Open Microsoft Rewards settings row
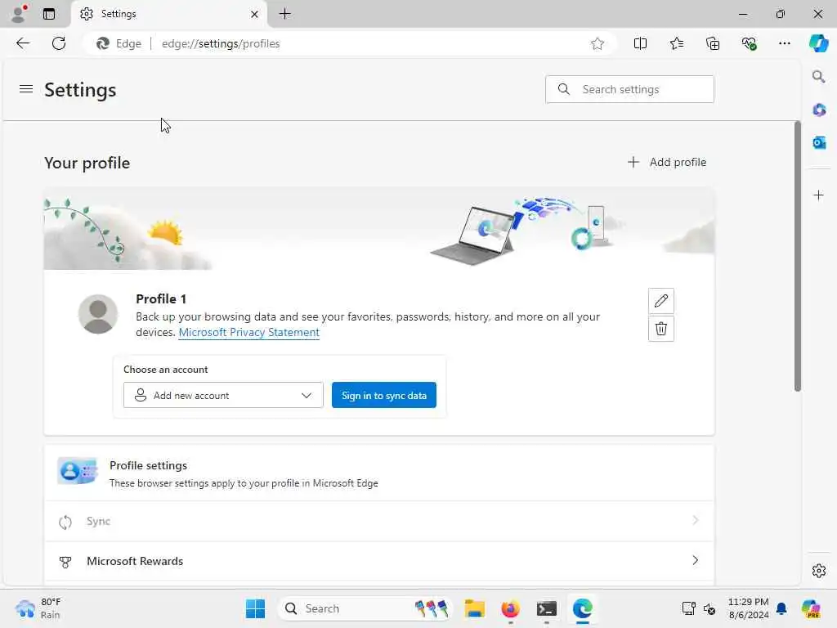Screen dimensions: 837x628 click(379, 561)
